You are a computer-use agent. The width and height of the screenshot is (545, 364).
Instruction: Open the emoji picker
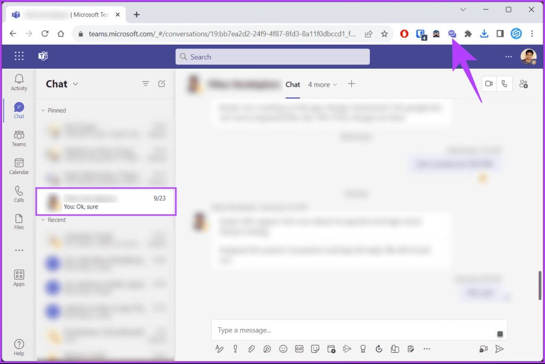(x=283, y=349)
